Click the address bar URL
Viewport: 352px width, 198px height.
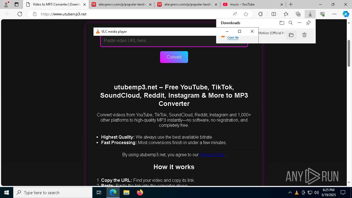tap(64, 14)
